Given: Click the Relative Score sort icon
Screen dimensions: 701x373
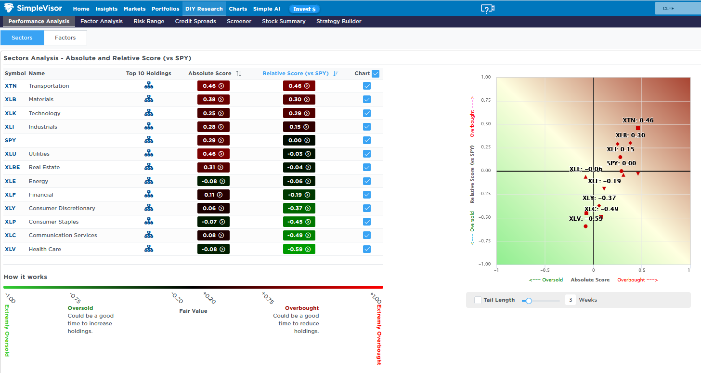Looking at the screenshot, I should [336, 74].
